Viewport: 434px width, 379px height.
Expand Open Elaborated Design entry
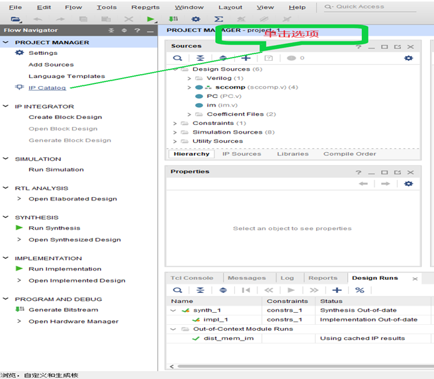19,198
